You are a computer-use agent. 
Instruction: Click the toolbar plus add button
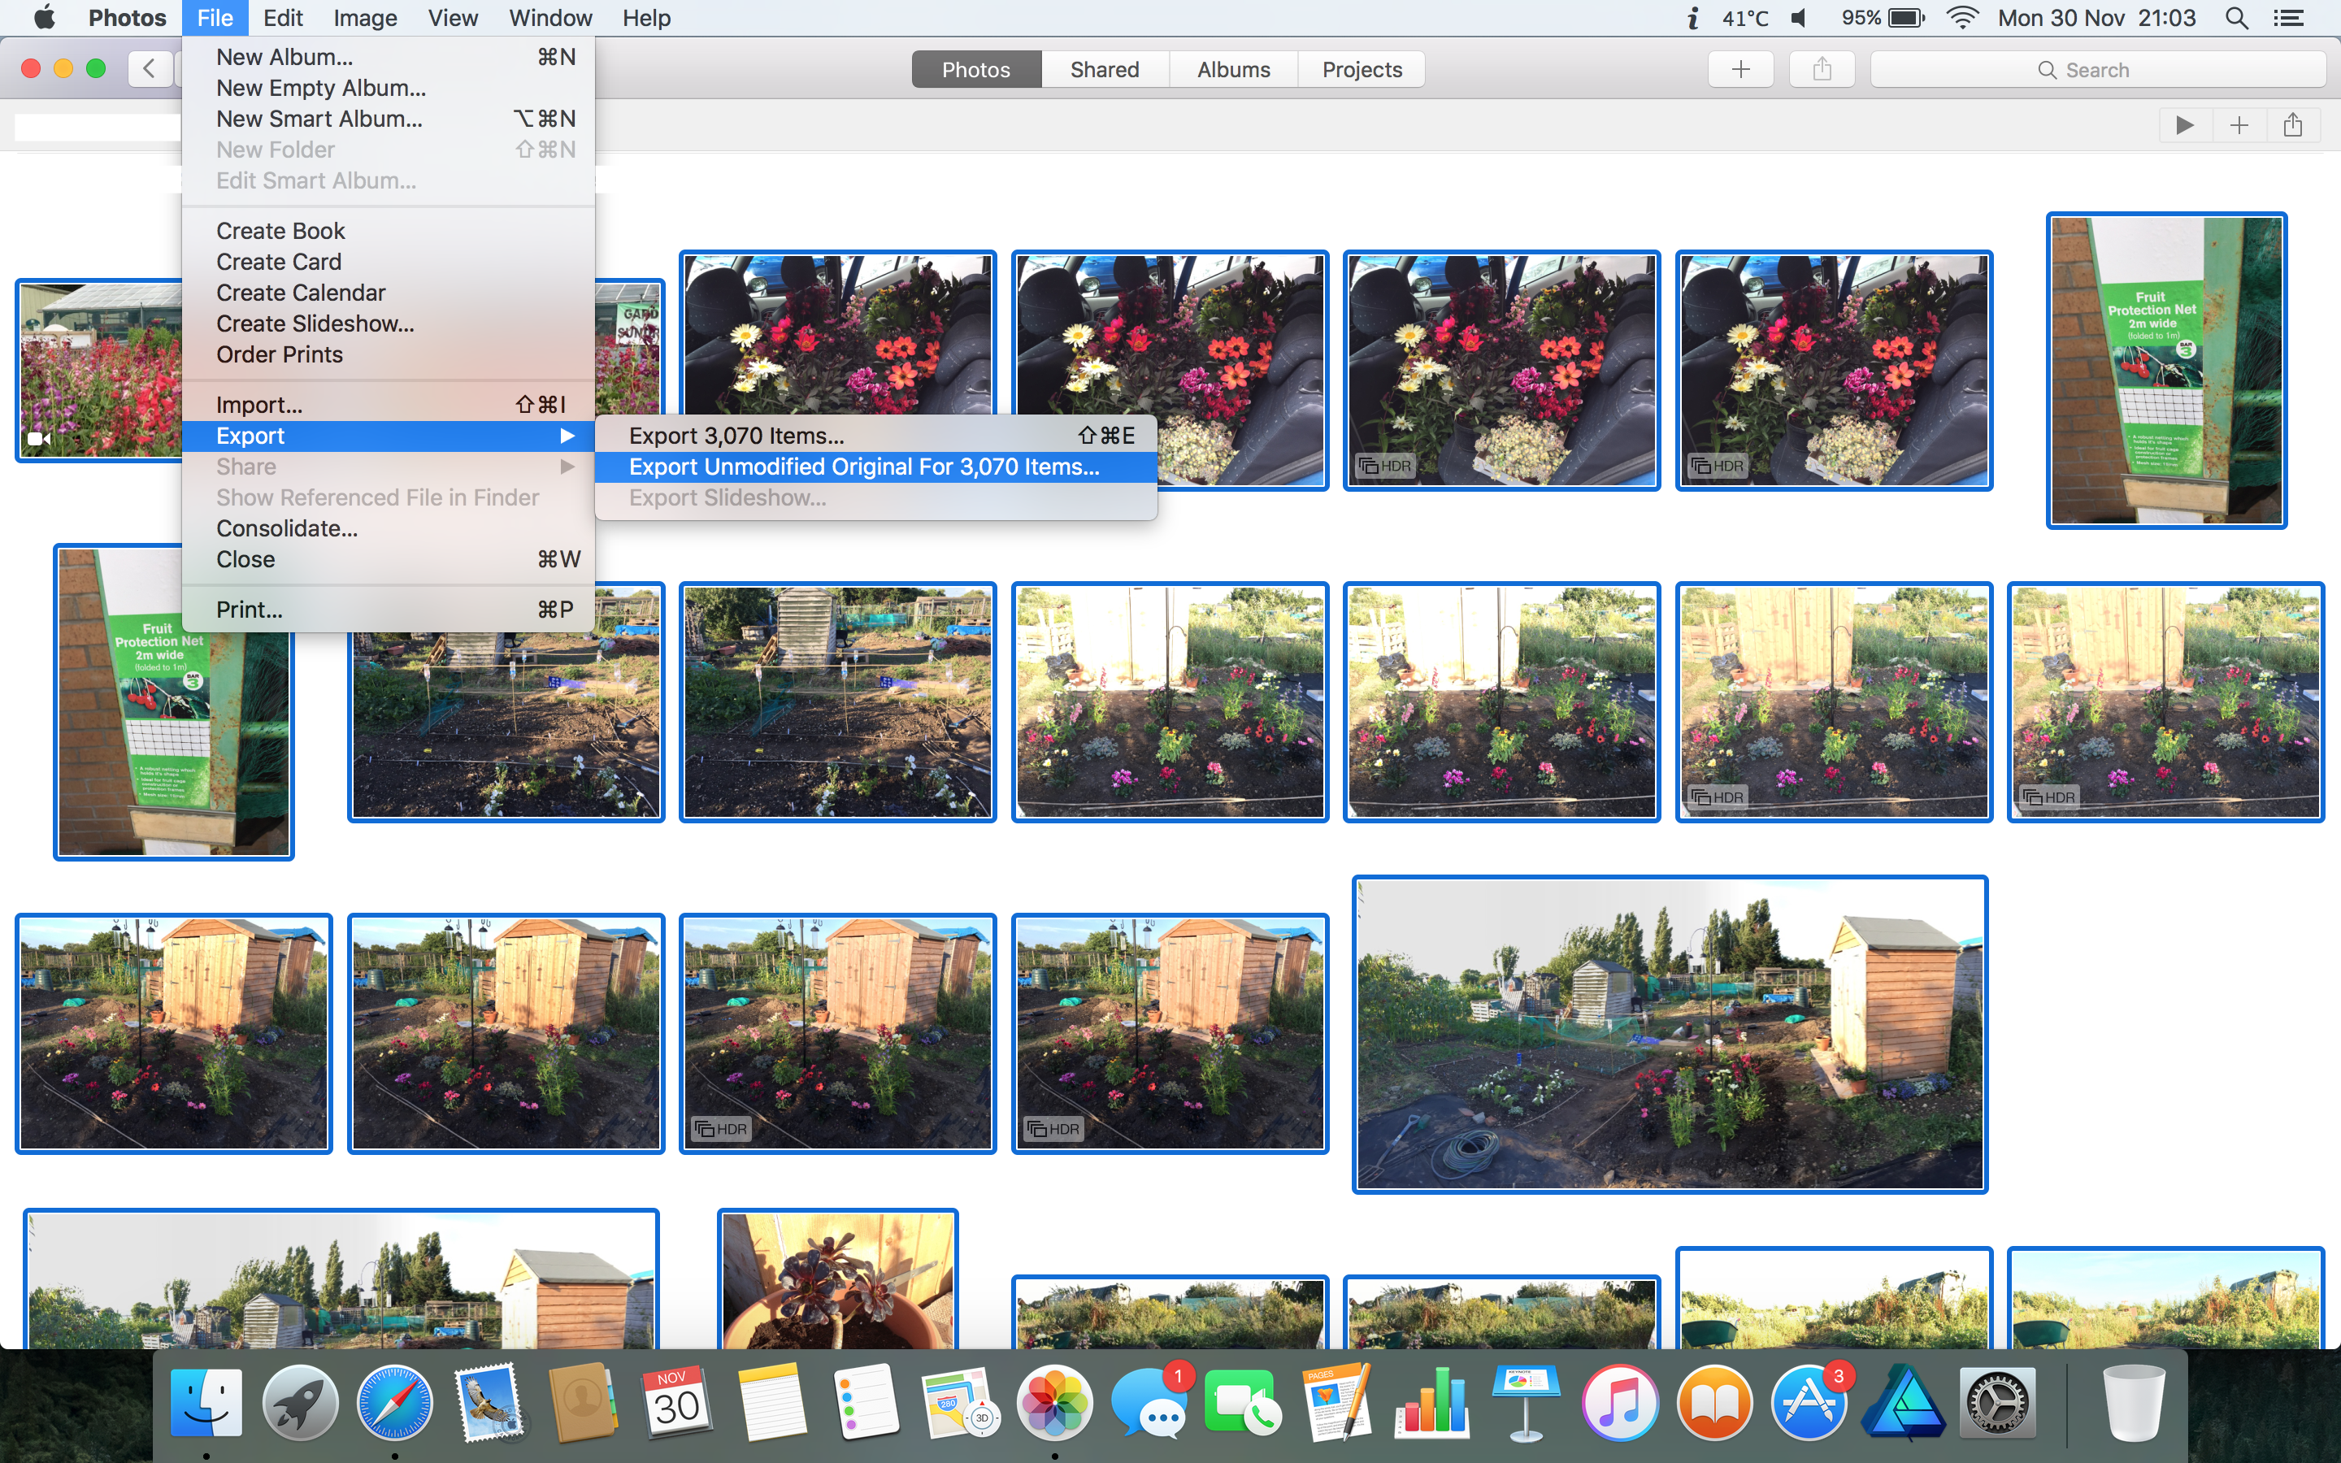1739,70
